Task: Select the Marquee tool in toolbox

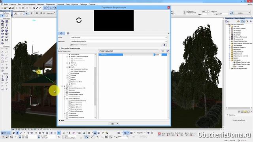Action: click(x=7, y=16)
